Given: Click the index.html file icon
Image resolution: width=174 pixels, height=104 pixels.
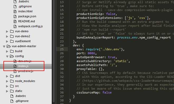Looking at the screenshot, I should 15,11.
